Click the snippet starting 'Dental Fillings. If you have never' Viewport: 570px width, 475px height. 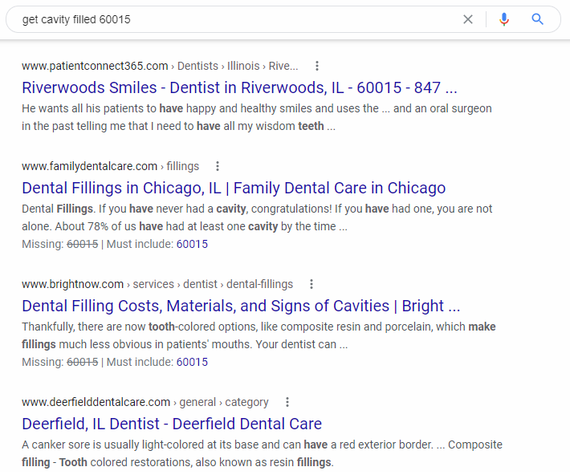click(257, 217)
